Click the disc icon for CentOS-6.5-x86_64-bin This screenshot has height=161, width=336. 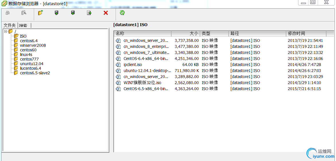tap(118, 89)
